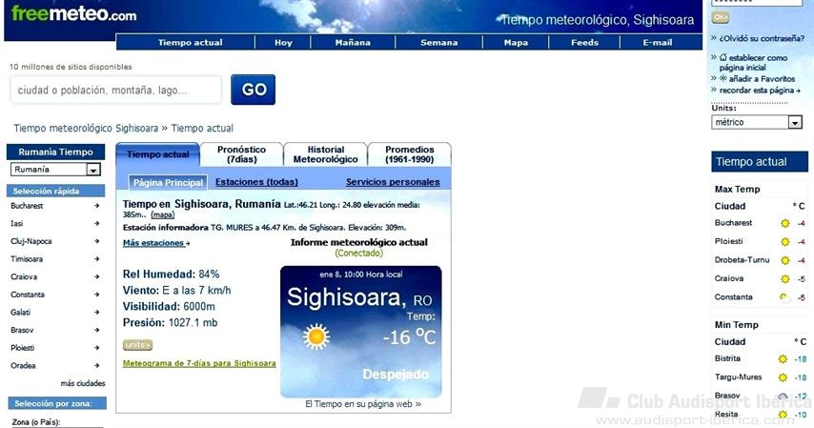Open Meteograma de 7-días para Sighisoara link

(x=199, y=363)
